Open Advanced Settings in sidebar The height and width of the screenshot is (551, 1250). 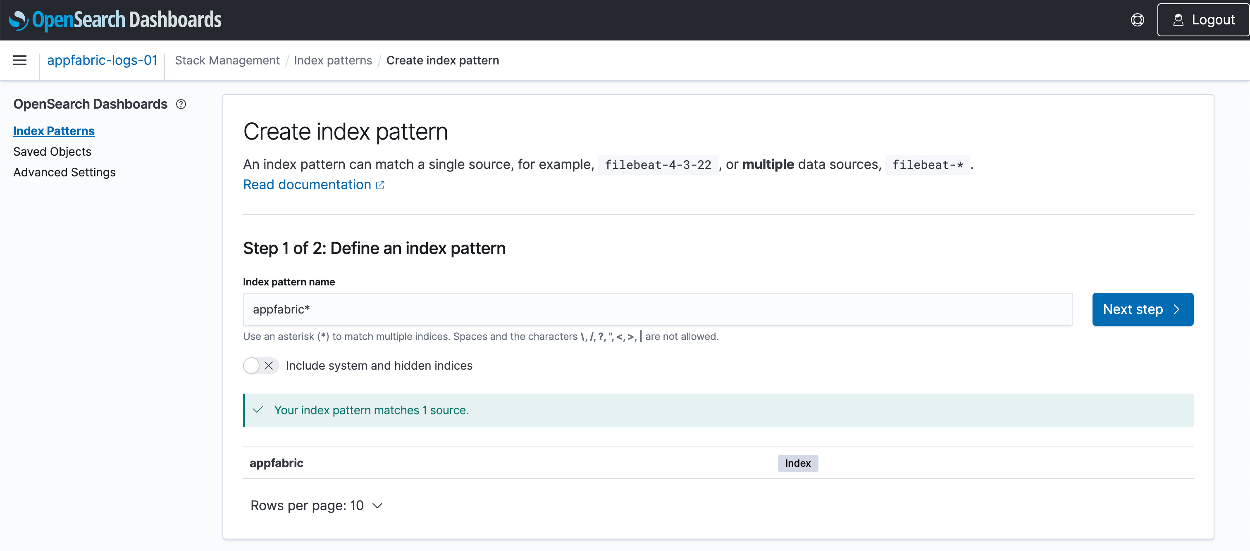click(64, 172)
